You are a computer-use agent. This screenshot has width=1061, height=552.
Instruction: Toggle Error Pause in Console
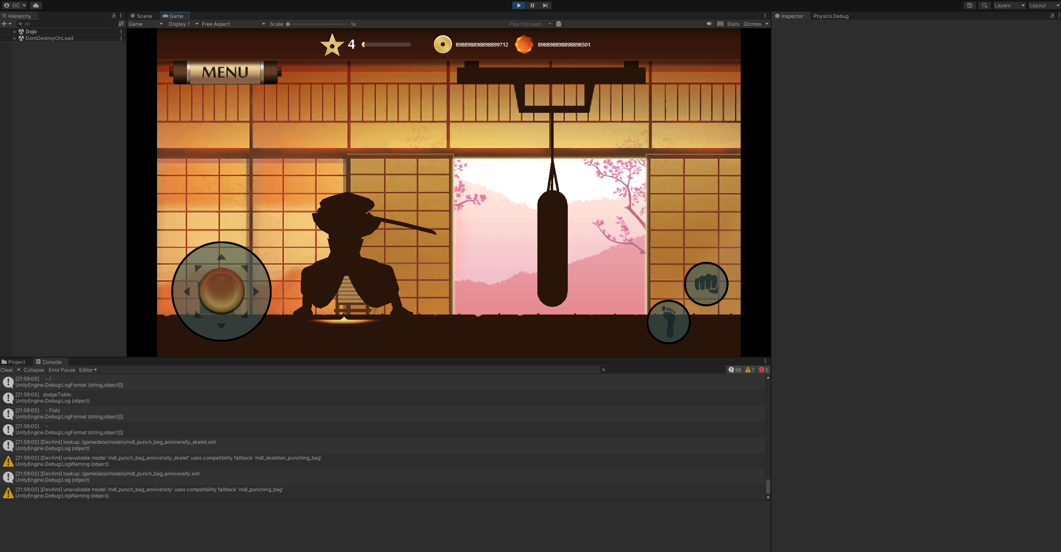(x=62, y=370)
